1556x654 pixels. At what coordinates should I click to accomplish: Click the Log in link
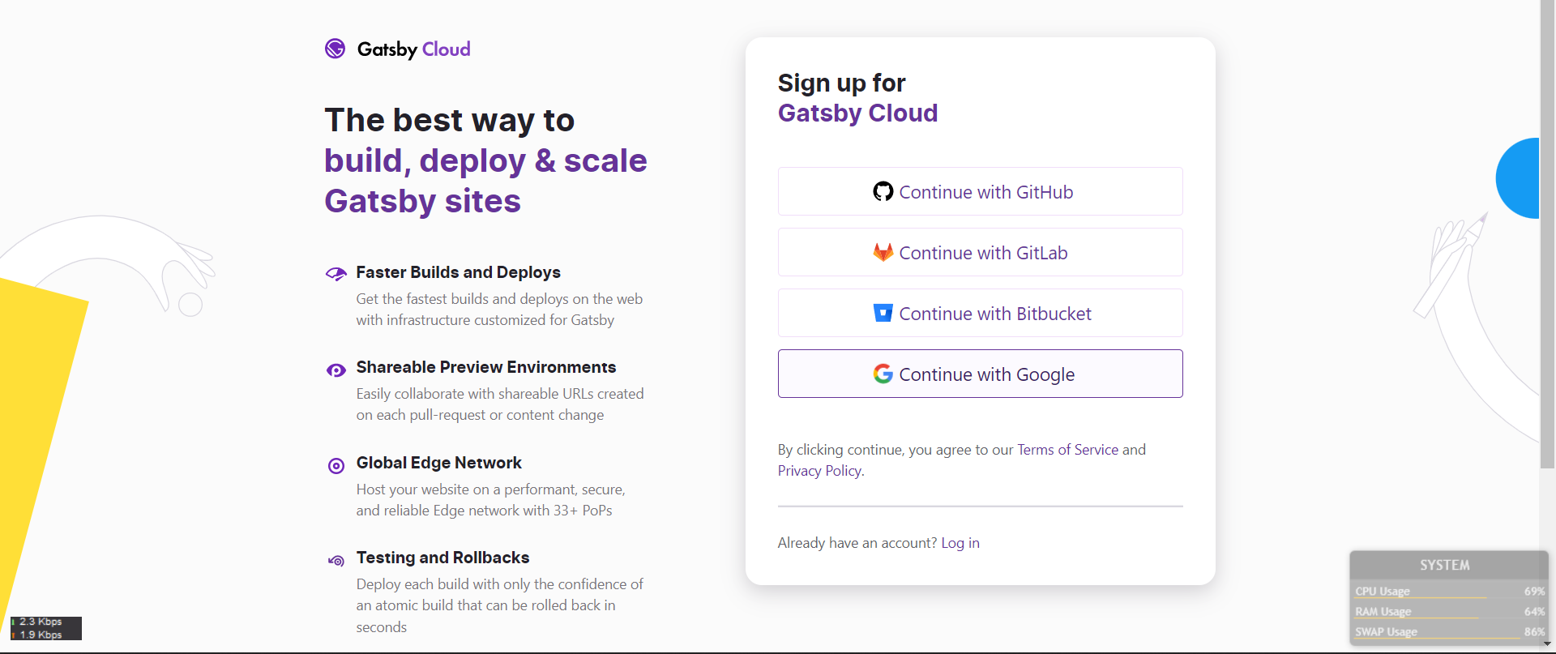coord(960,543)
